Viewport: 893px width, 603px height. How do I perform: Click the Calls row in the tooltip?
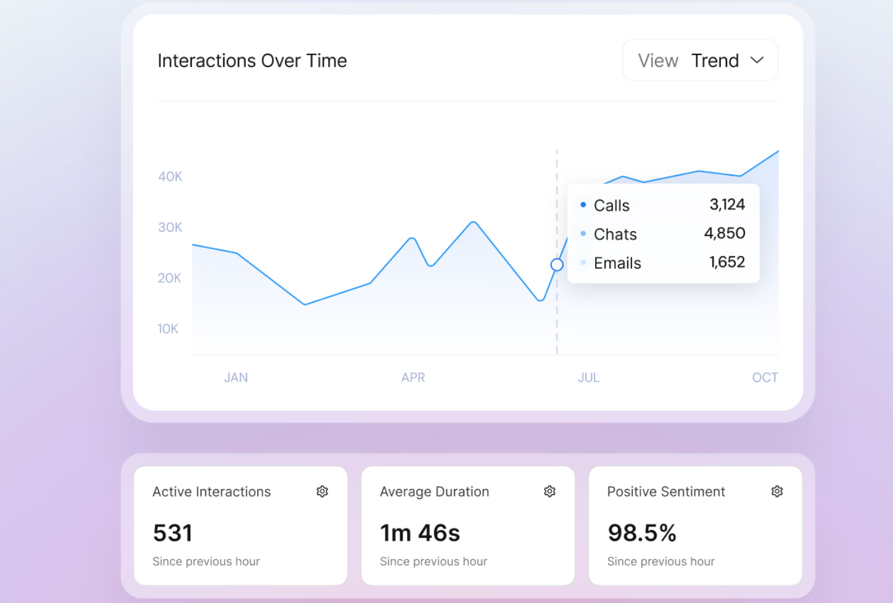pyautogui.click(x=663, y=205)
